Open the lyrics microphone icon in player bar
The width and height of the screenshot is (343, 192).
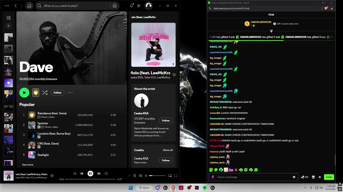[129, 176]
